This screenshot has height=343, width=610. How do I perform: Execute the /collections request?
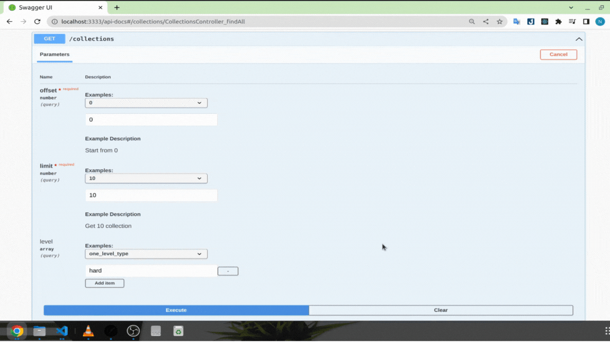[x=175, y=310]
